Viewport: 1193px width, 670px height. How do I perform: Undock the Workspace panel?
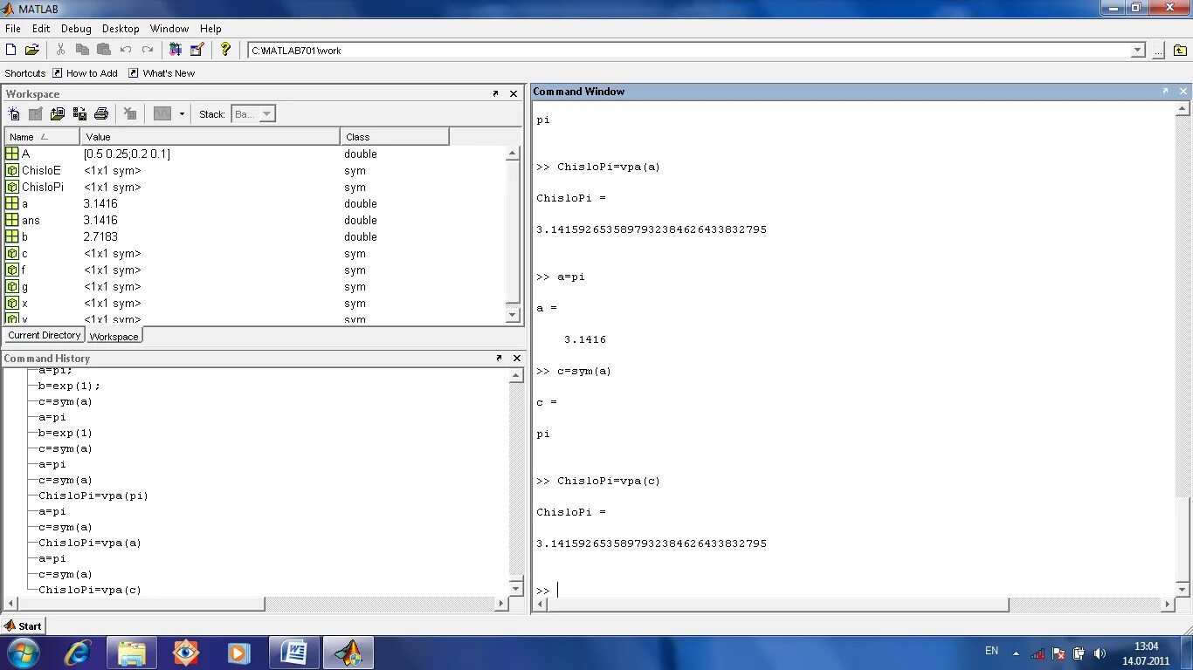(495, 93)
